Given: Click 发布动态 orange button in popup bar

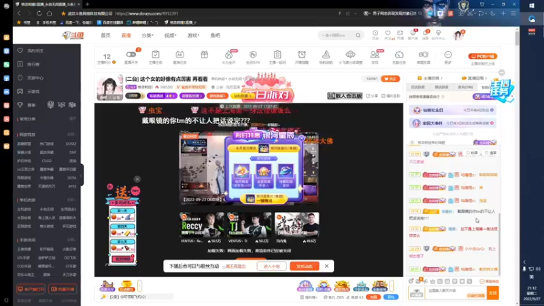Looking at the screenshot, I should click(304, 266).
